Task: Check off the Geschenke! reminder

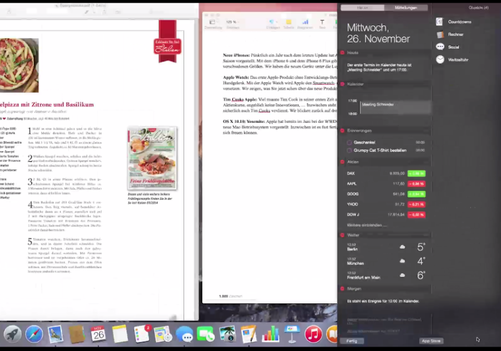Action: (349, 142)
